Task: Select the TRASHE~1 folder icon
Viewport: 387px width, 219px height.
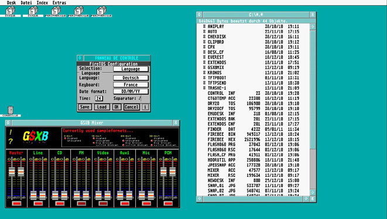Action: tap(204, 88)
